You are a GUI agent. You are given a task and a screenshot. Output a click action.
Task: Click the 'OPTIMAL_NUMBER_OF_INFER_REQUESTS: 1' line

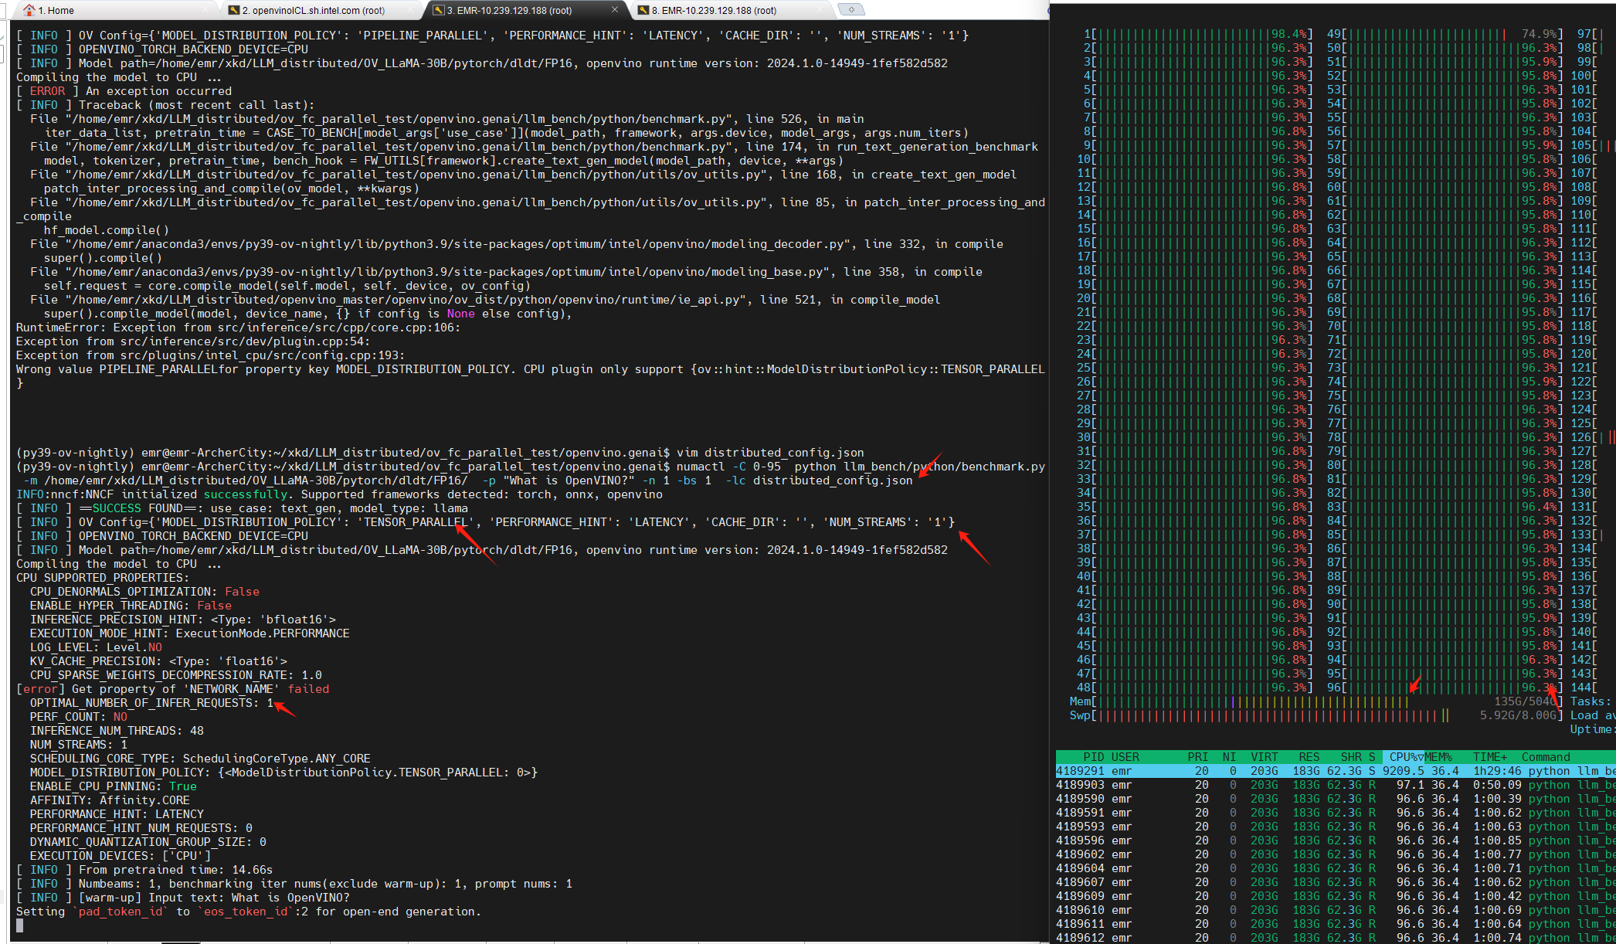151,703
